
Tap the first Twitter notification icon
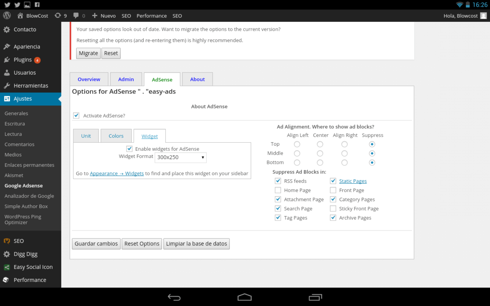pos(7,5)
